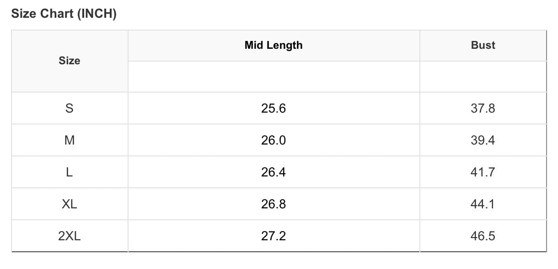
Task: Select the L size row label
Action: tap(70, 172)
